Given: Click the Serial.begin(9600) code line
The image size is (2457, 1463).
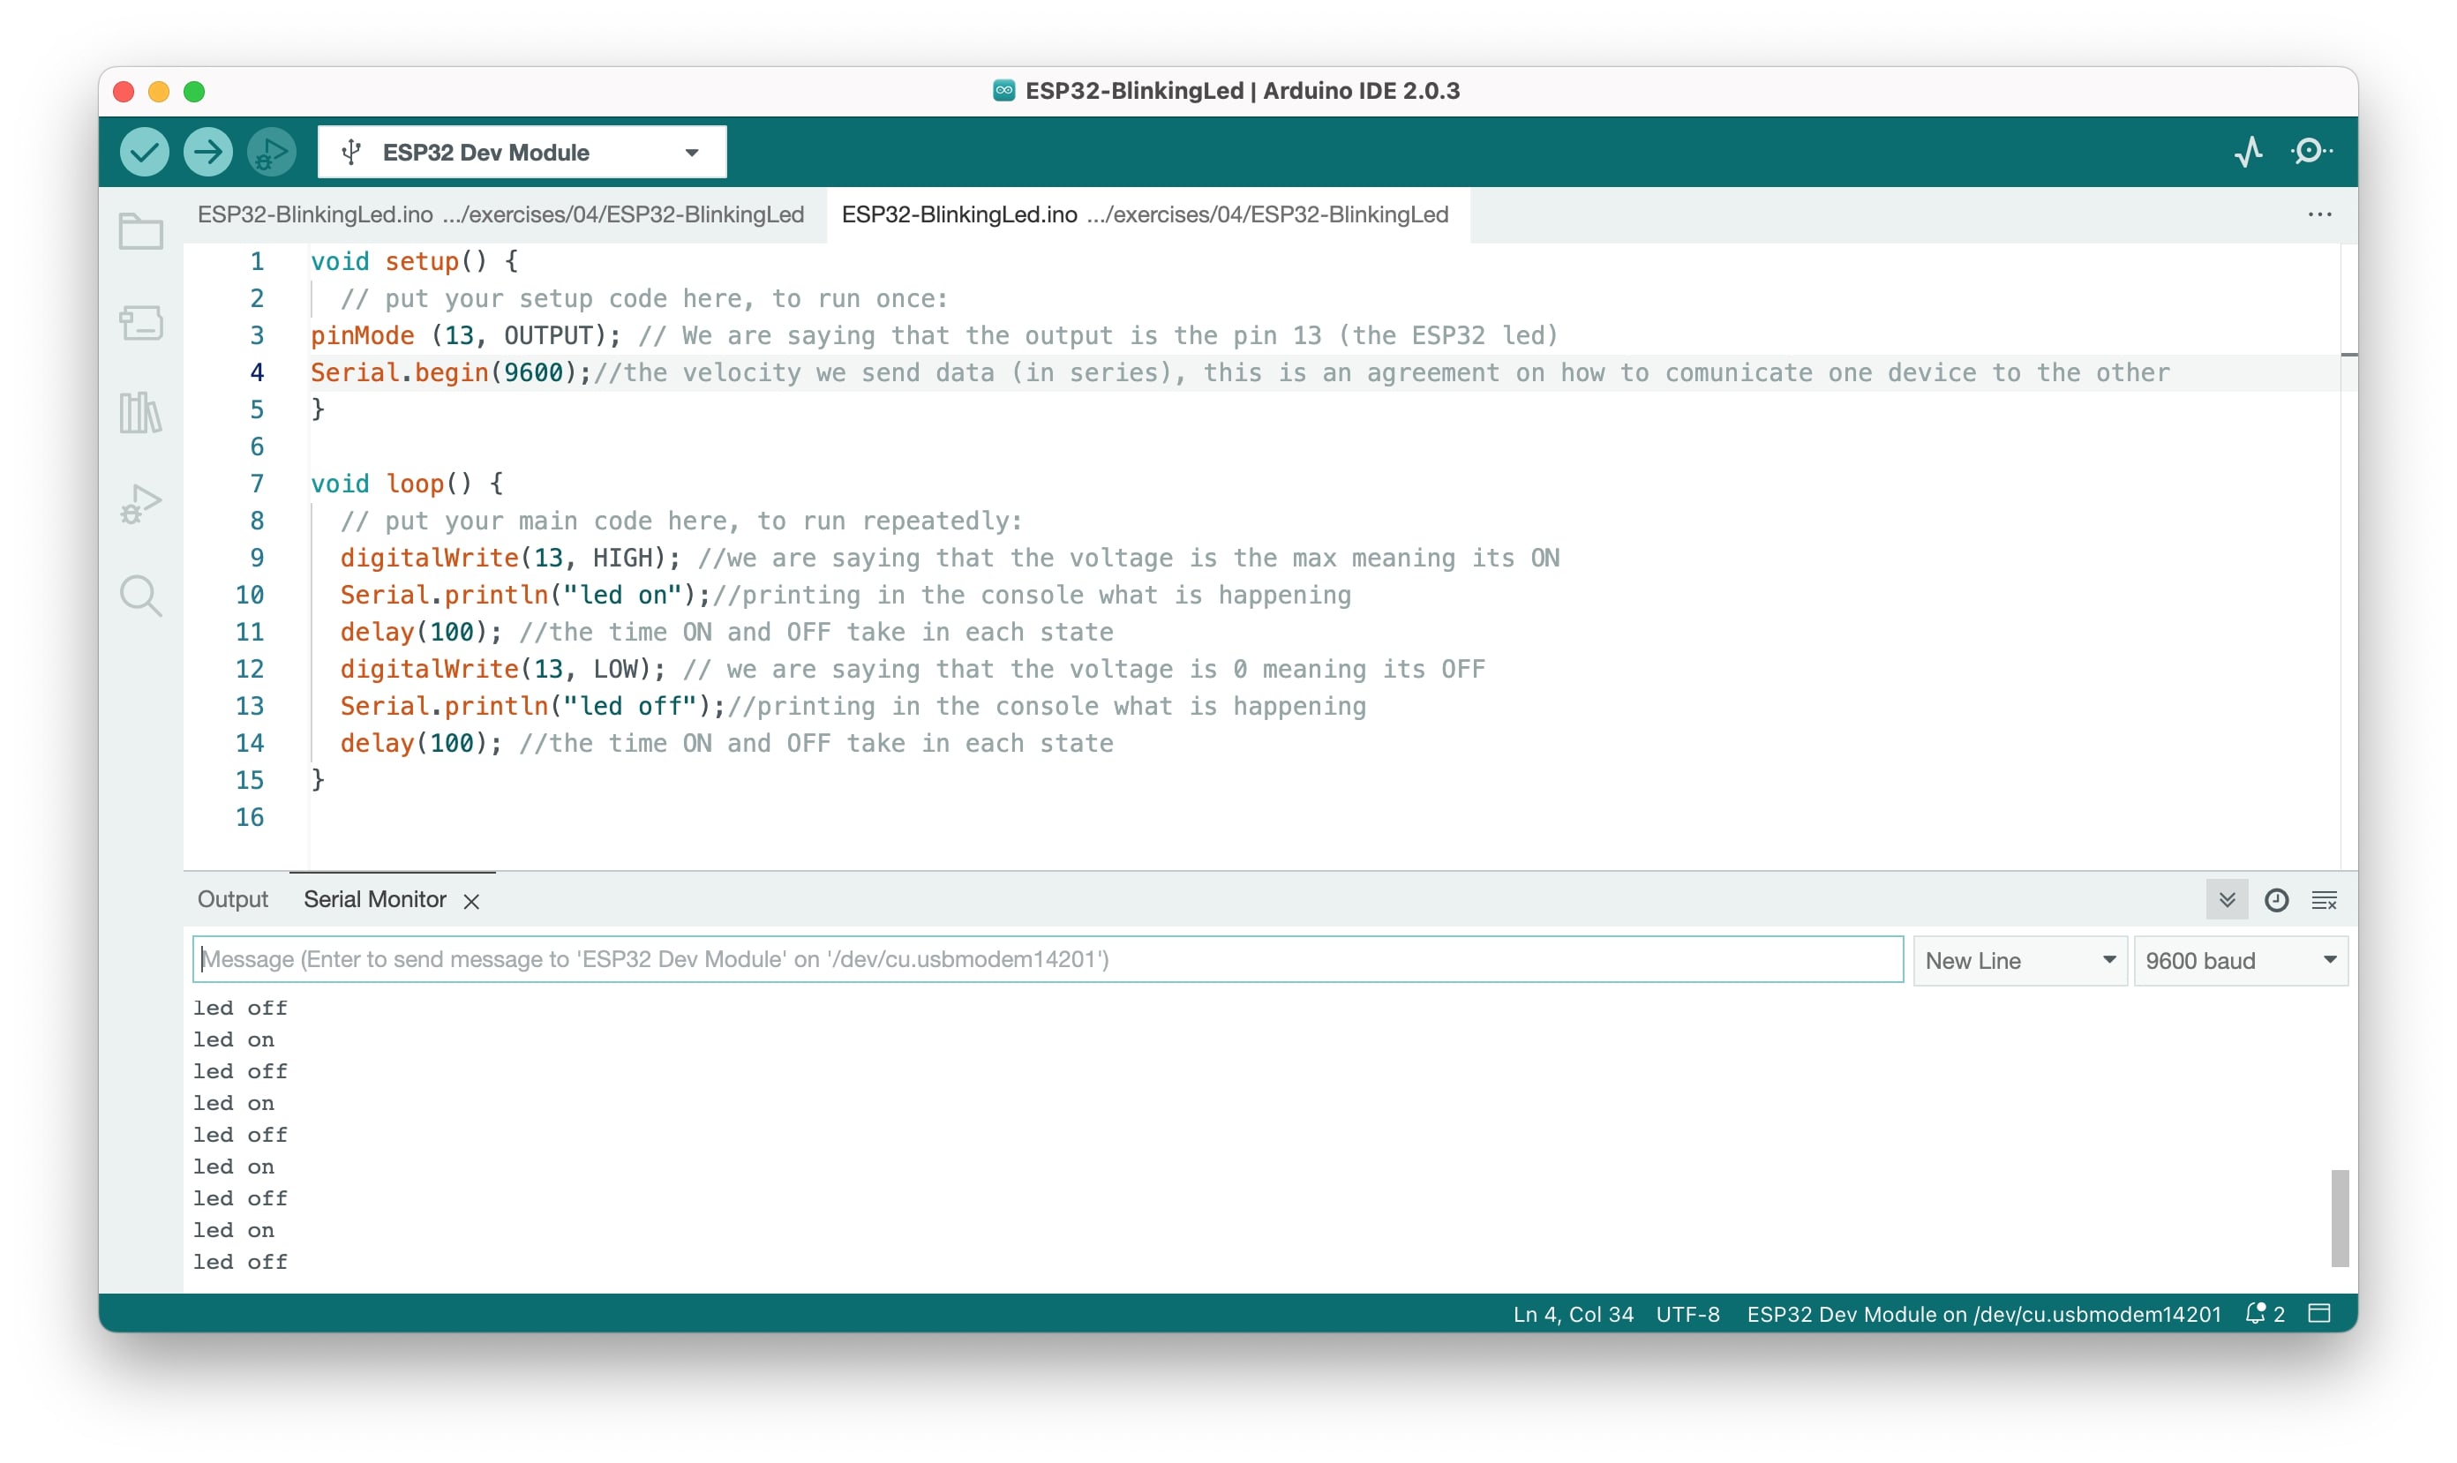Looking at the screenshot, I should point(1240,372).
